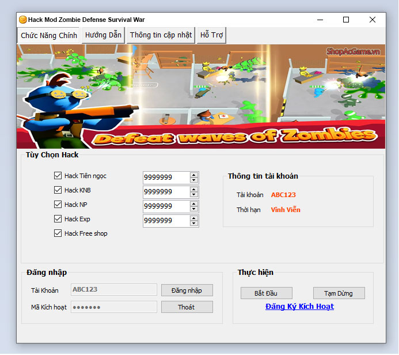Click the Mã Kích hoạt password field
The image size is (399, 355).
(x=113, y=307)
